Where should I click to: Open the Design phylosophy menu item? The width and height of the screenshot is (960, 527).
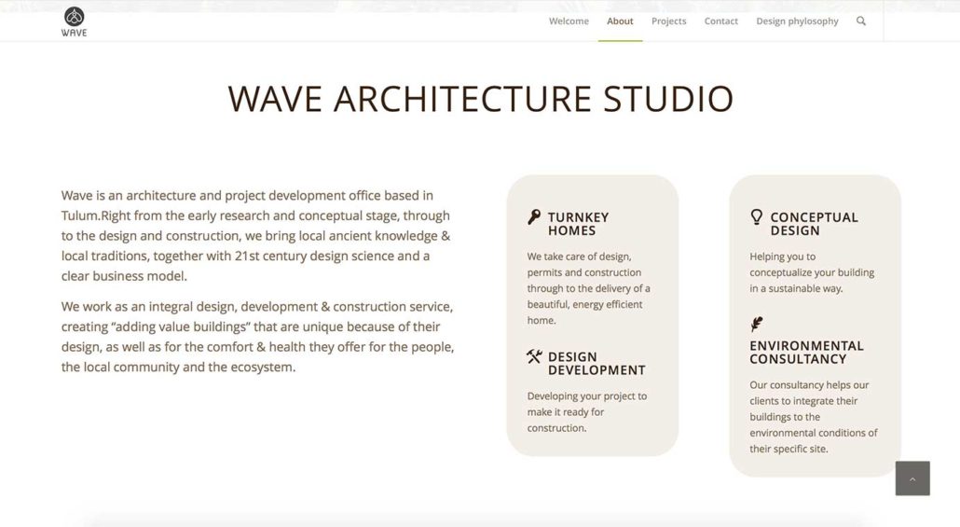tap(797, 21)
